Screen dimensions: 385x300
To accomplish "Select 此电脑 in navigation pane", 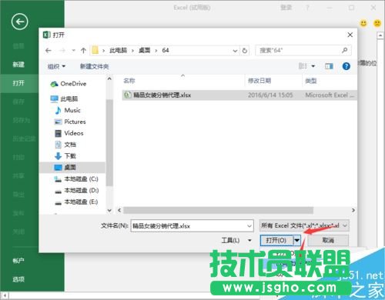I will (64, 98).
